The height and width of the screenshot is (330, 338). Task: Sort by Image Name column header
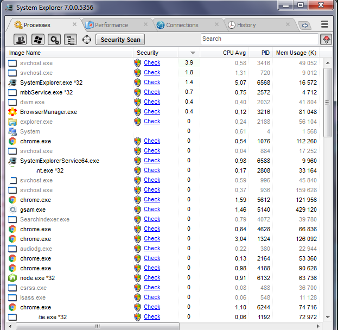click(x=69, y=53)
